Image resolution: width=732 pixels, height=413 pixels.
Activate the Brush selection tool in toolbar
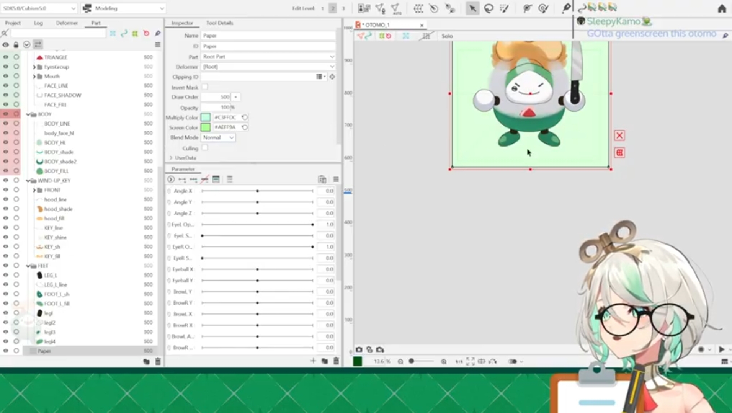click(x=504, y=8)
